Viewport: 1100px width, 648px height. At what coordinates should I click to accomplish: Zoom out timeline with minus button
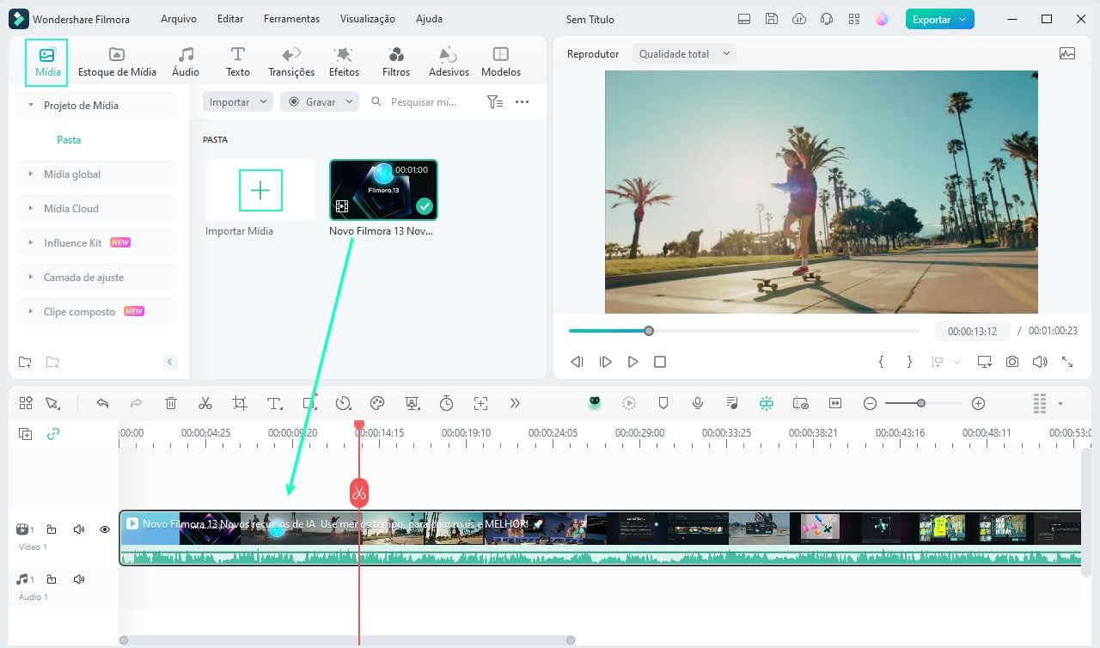[x=870, y=403]
